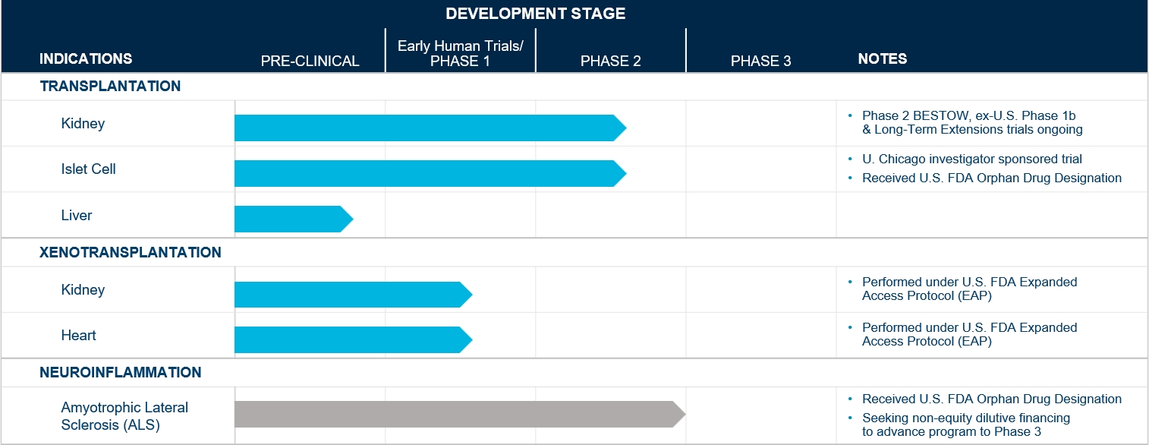Screen dimensions: 1149x445
Task: Select the XENOTRANSPLANTATION section heading
Action: click(x=131, y=253)
